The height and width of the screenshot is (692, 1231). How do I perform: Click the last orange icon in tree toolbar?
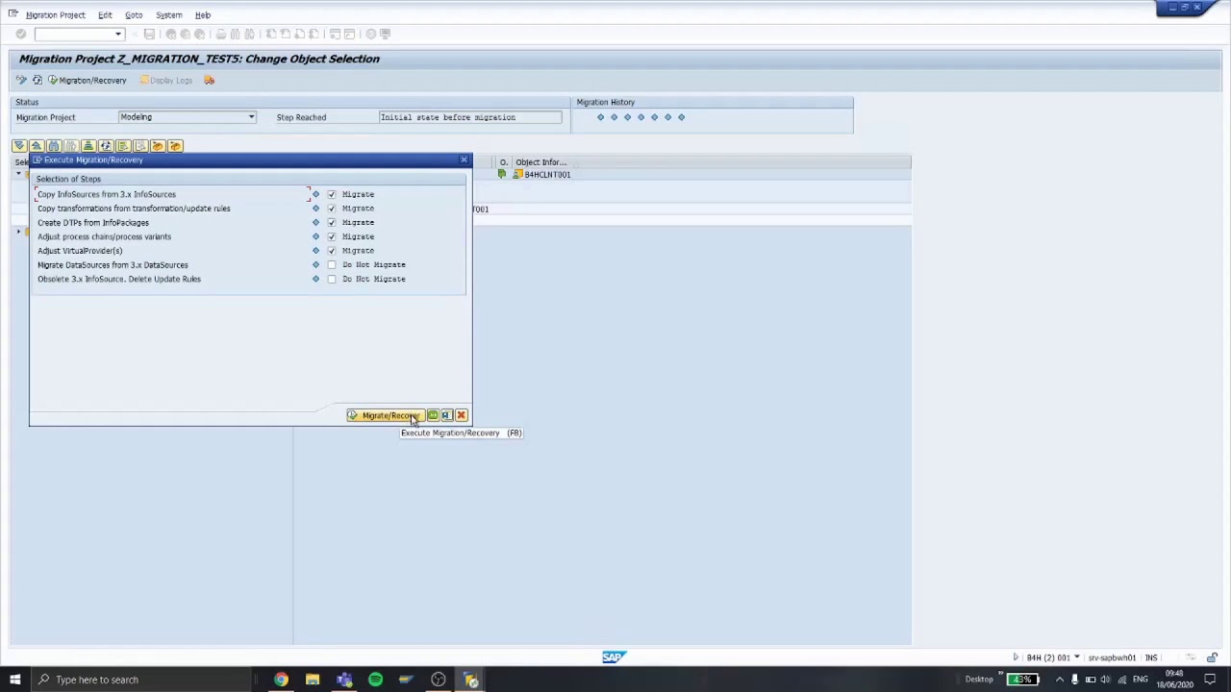coord(175,146)
